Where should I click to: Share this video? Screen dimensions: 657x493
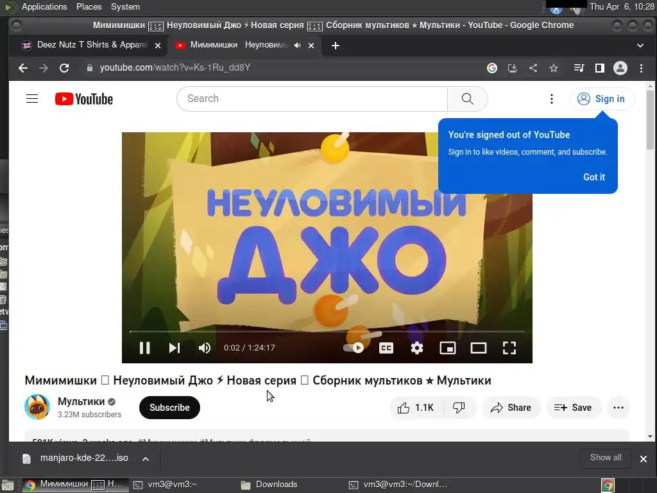pyautogui.click(x=511, y=408)
